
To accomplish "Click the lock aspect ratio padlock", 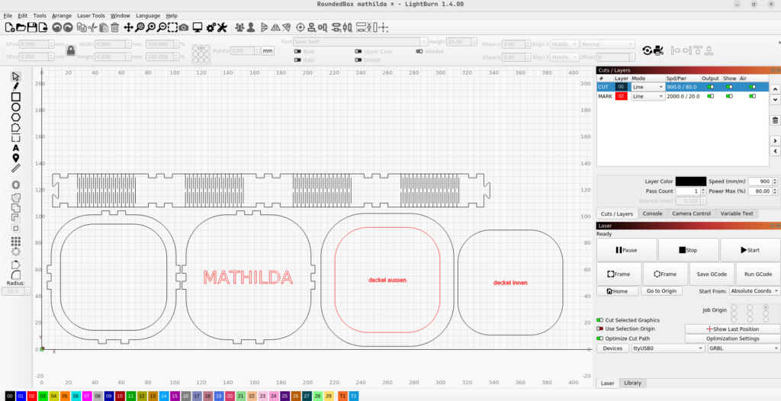I will [70, 50].
